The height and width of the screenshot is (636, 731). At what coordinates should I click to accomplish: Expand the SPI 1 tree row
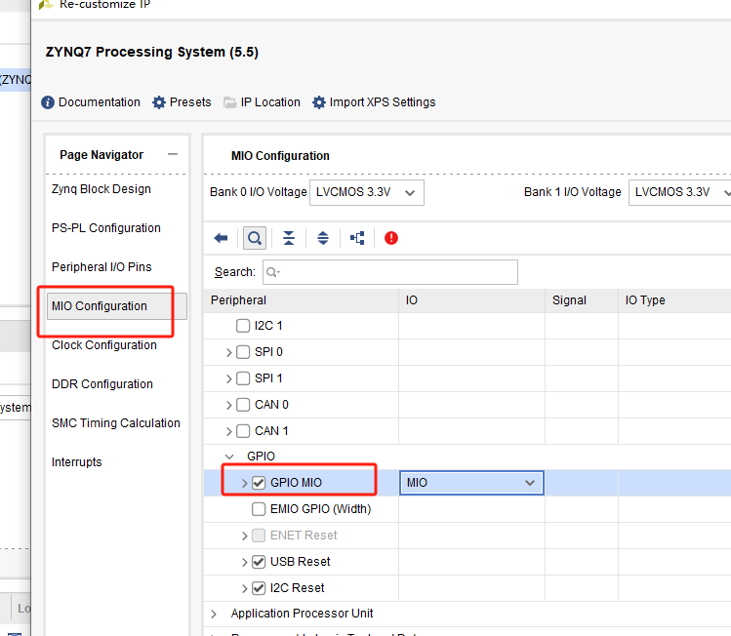tap(229, 378)
